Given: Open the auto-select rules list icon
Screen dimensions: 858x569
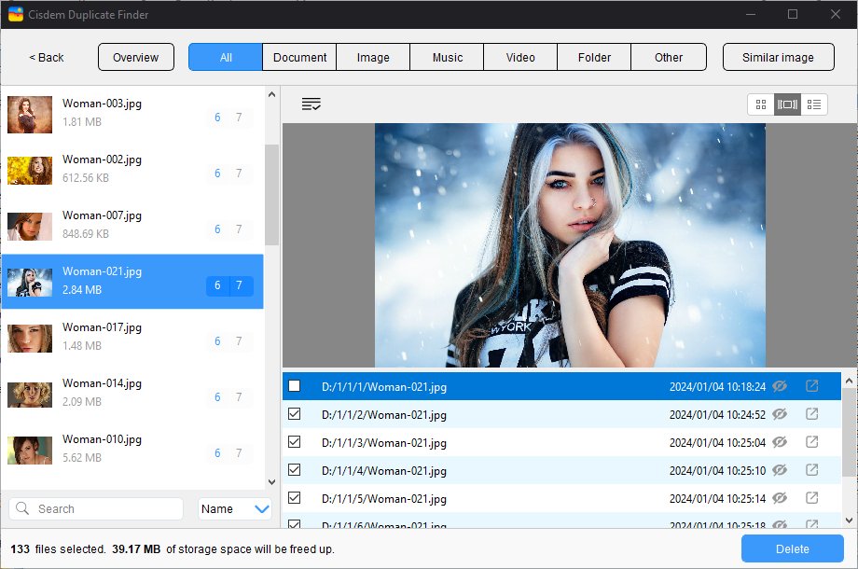Looking at the screenshot, I should [311, 104].
